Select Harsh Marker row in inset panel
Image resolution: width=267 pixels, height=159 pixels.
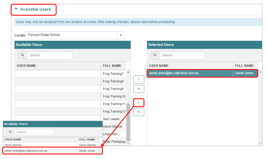51,145
